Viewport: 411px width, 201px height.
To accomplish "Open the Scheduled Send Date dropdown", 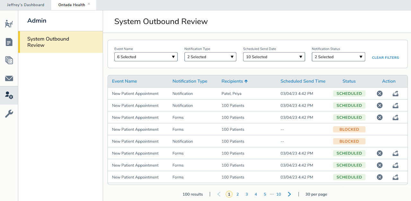I will (274, 57).
